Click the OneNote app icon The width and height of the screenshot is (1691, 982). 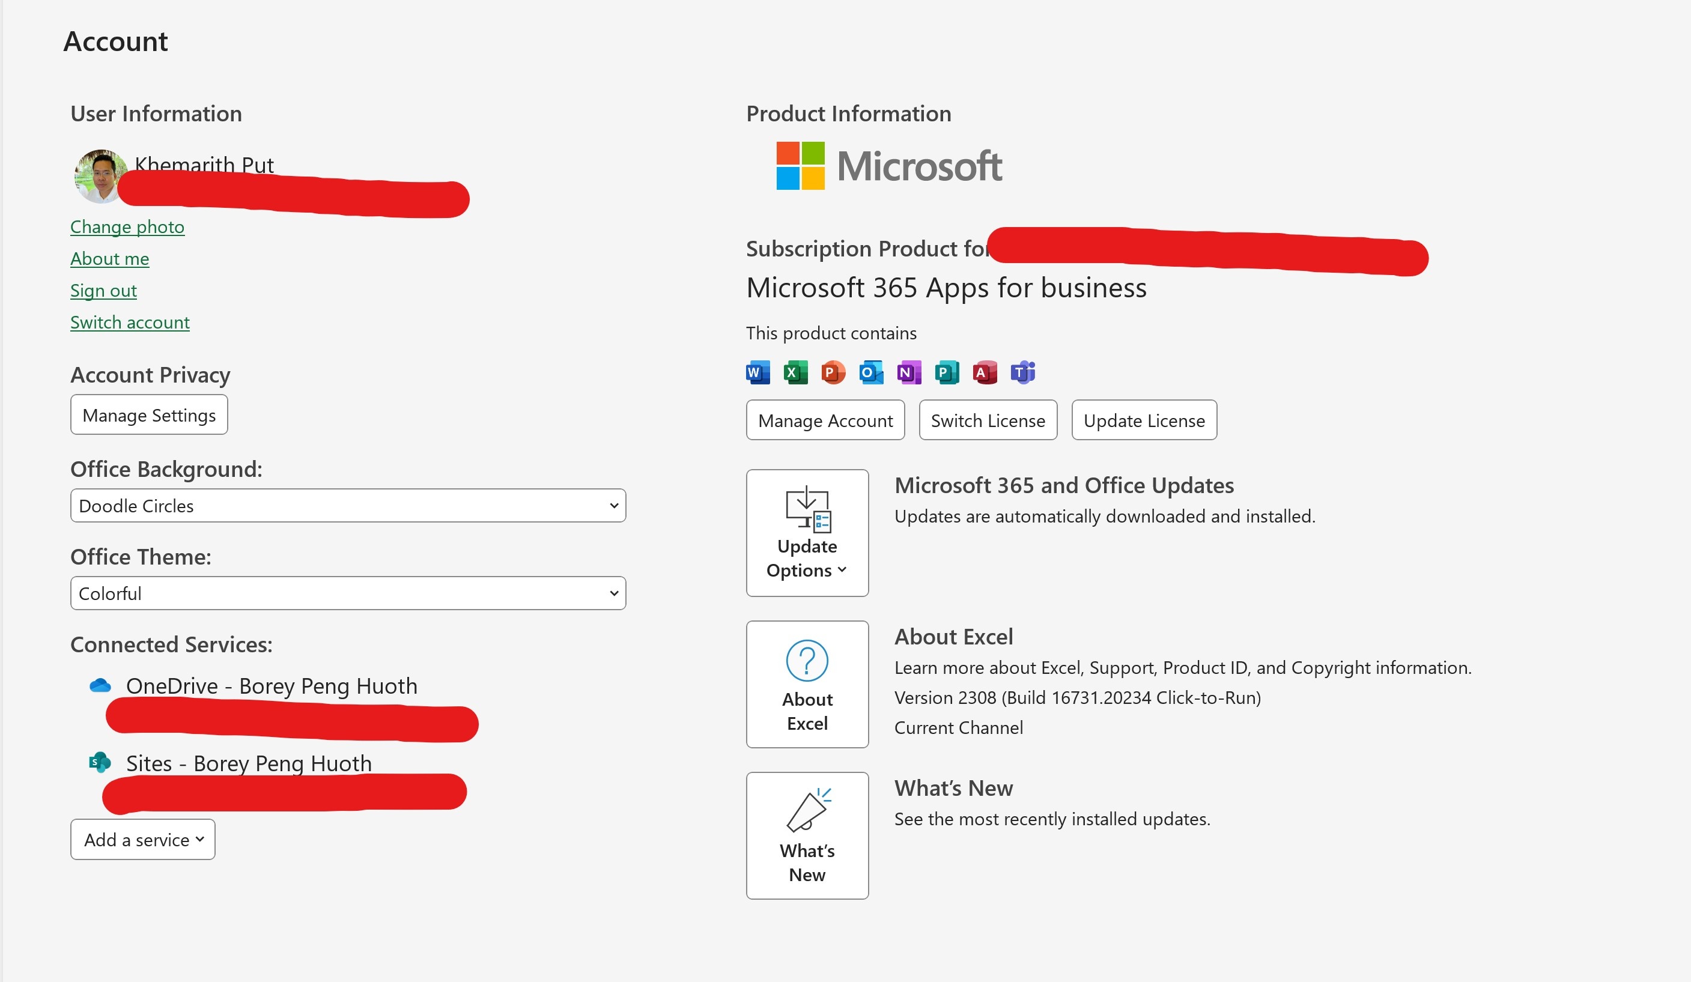tap(909, 372)
